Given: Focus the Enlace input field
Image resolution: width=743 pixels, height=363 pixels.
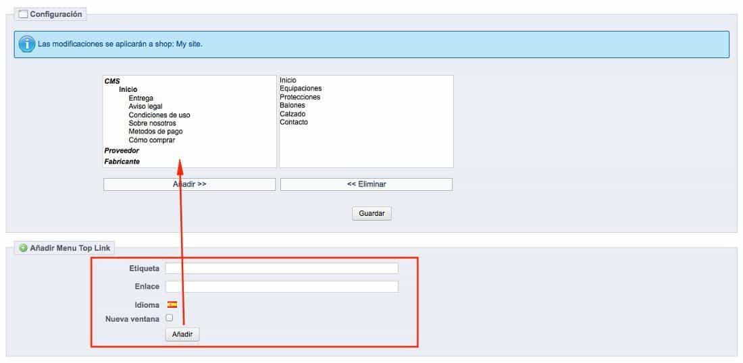Looking at the screenshot, I should (x=282, y=286).
